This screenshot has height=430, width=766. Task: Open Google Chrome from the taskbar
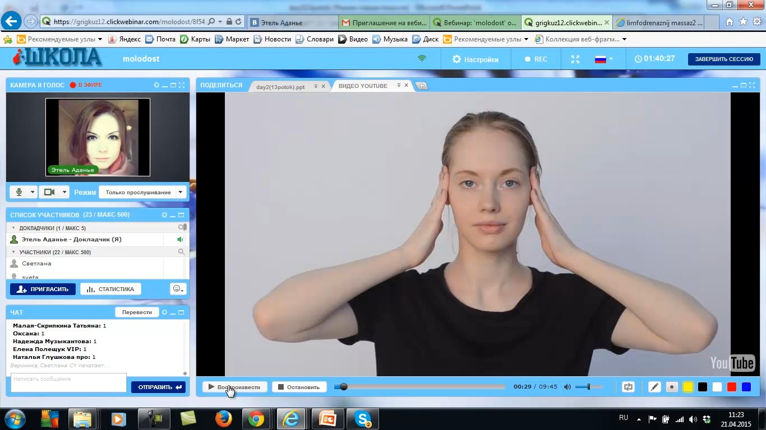coord(256,419)
